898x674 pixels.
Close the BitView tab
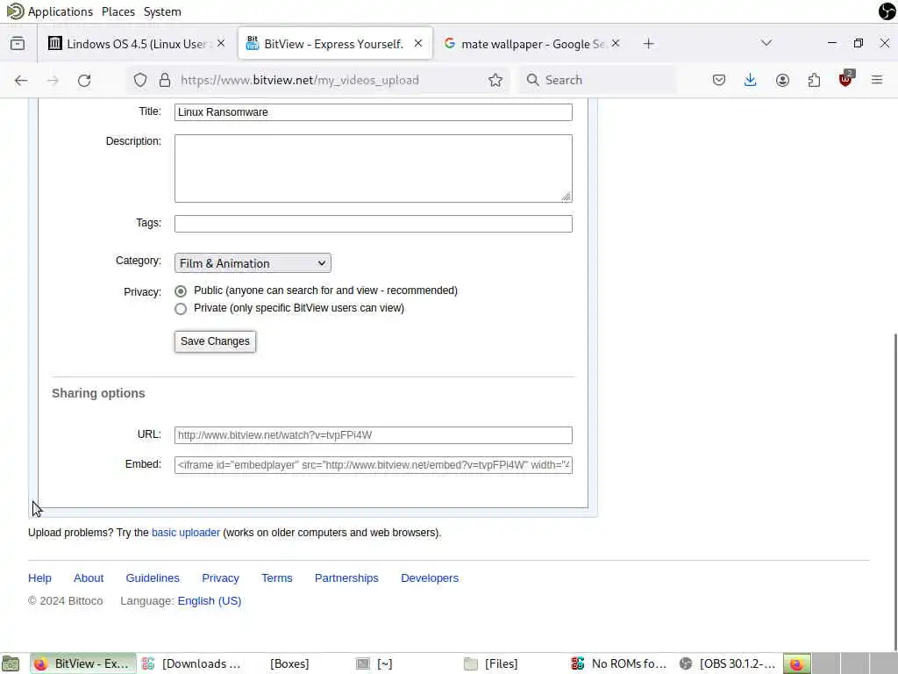(418, 44)
